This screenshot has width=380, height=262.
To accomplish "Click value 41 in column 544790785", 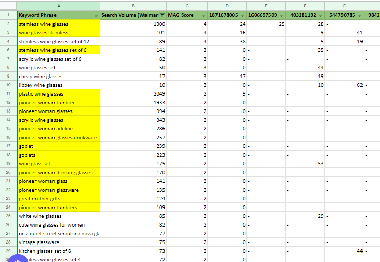I will [x=345, y=33].
